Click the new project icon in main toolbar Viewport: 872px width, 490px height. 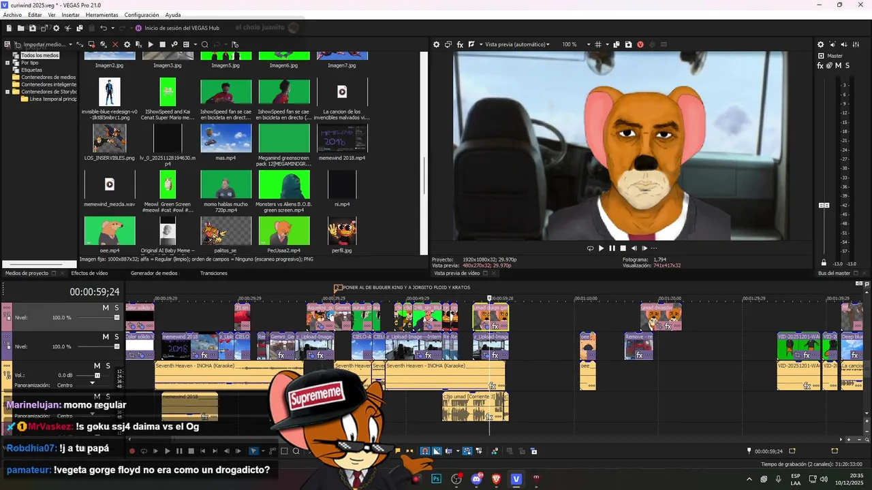(x=9, y=28)
